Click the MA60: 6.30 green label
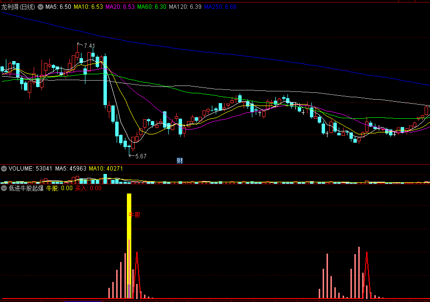This screenshot has height=302, width=430. [152, 7]
